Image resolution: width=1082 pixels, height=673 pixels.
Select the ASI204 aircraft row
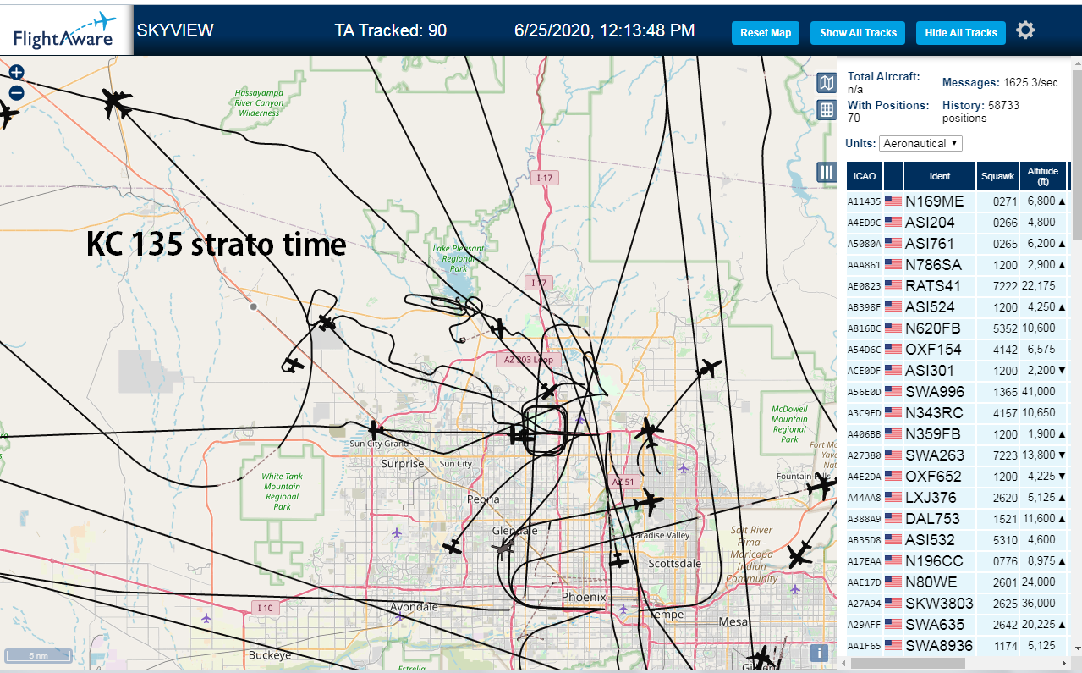coord(957,223)
